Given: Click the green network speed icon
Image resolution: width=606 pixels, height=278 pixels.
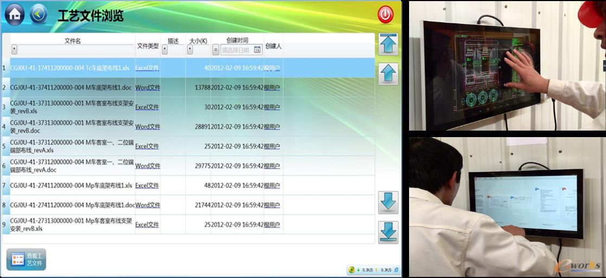Looking at the screenshot, I should click(352, 269).
